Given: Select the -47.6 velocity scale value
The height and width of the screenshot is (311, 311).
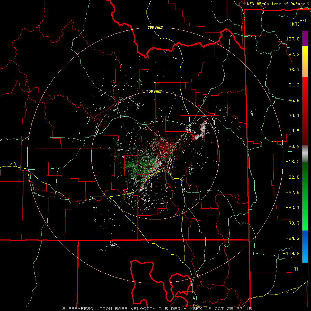Looking at the screenshot, I should point(293,192).
